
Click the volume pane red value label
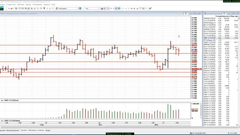(x=195, y=109)
